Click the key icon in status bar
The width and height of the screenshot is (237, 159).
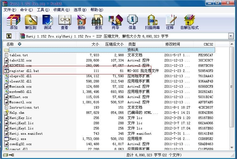pyautogui.click(x=11, y=155)
